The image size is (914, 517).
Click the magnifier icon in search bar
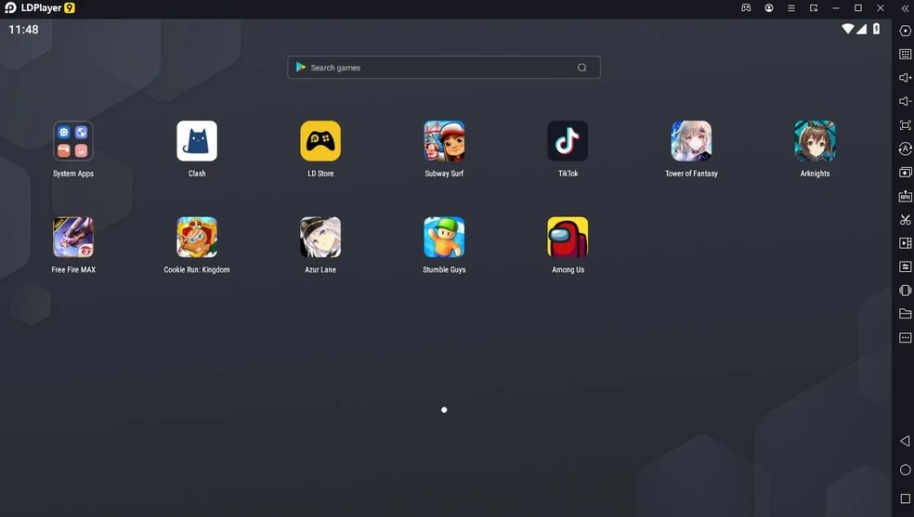click(x=581, y=68)
